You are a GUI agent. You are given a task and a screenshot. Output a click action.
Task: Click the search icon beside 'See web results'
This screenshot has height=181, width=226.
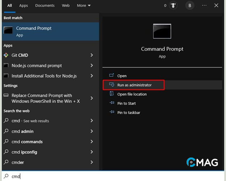coord(6,121)
